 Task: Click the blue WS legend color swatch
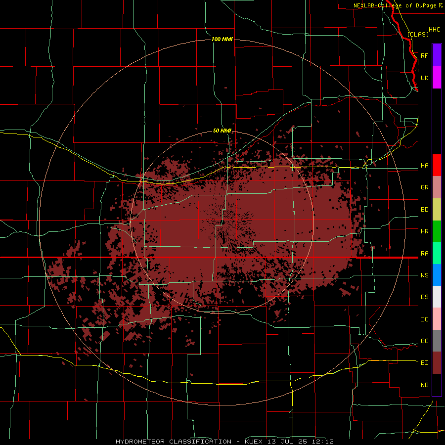pos(437,275)
